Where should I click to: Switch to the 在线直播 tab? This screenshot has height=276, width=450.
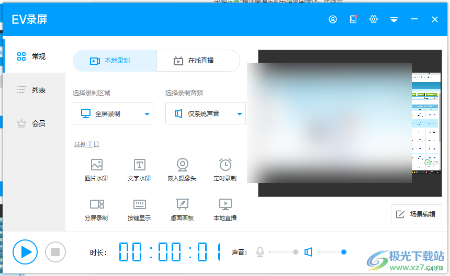[x=198, y=61]
